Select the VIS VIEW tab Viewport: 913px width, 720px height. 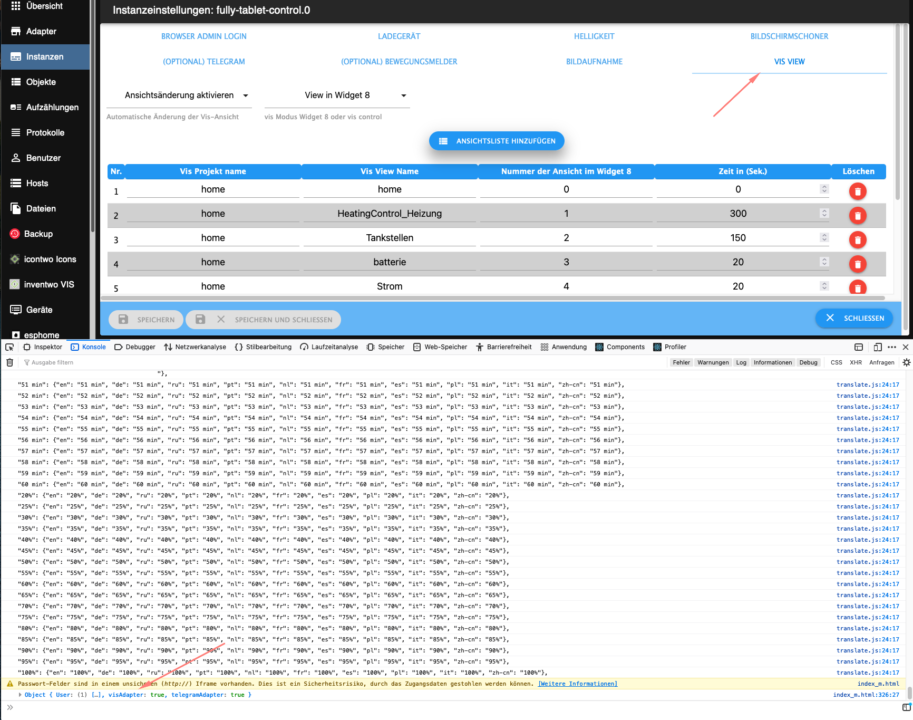pyautogui.click(x=789, y=62)
